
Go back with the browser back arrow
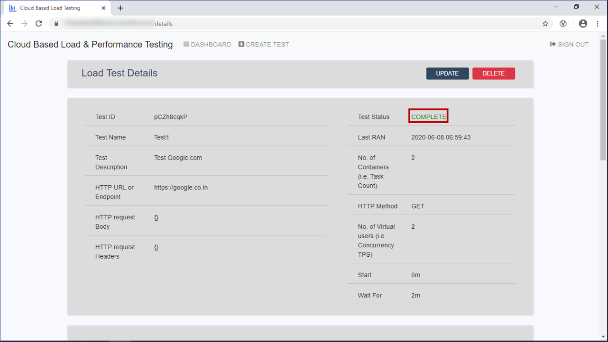(10, 24)
